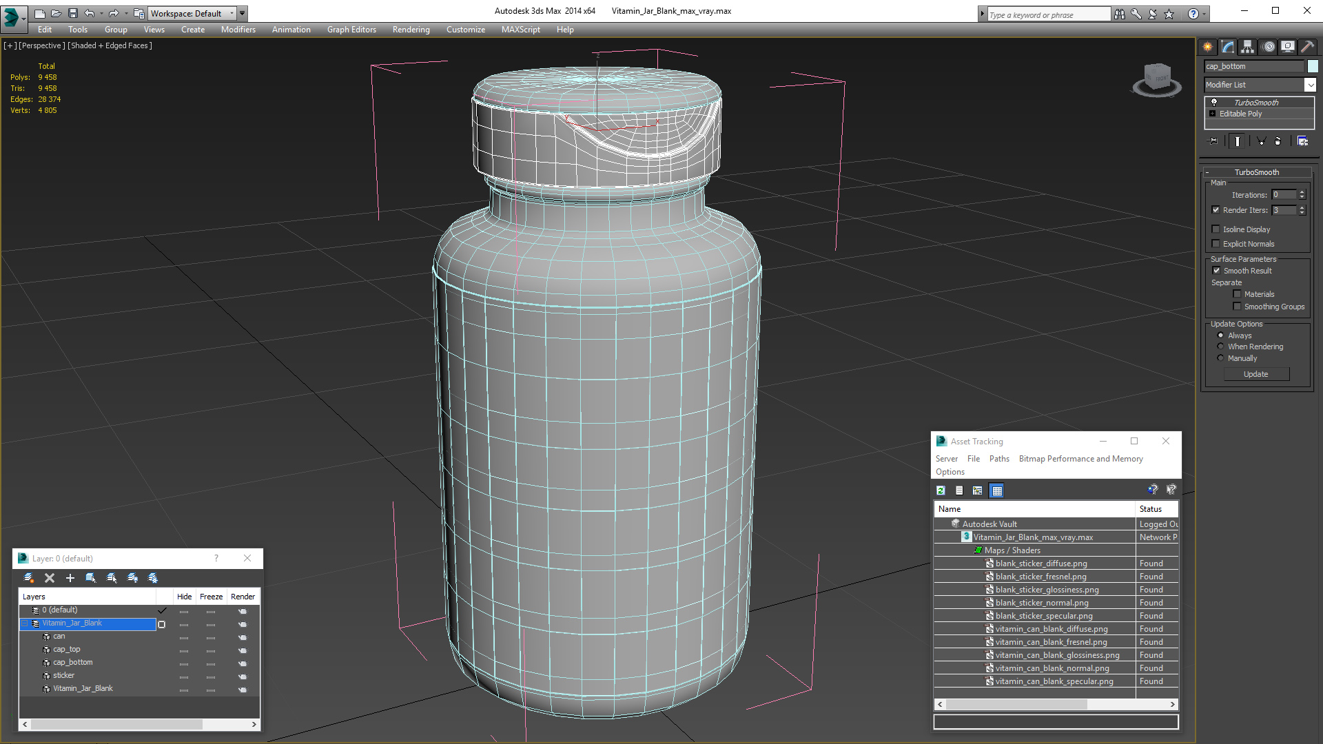Toggle Smooth Result checkbox in TurboSmooth
Screen dimensions: 1323x744
pos(1217,271)
